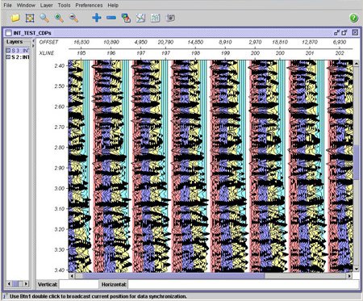This screenshot has width=363, height=301.
Task: Open the Layer menu
Action: click(46, 5)
